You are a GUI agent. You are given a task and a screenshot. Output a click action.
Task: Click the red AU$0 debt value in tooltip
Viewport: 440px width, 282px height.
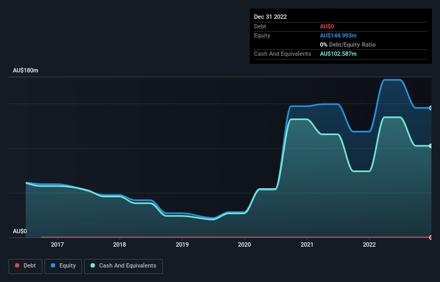(327, 26)
